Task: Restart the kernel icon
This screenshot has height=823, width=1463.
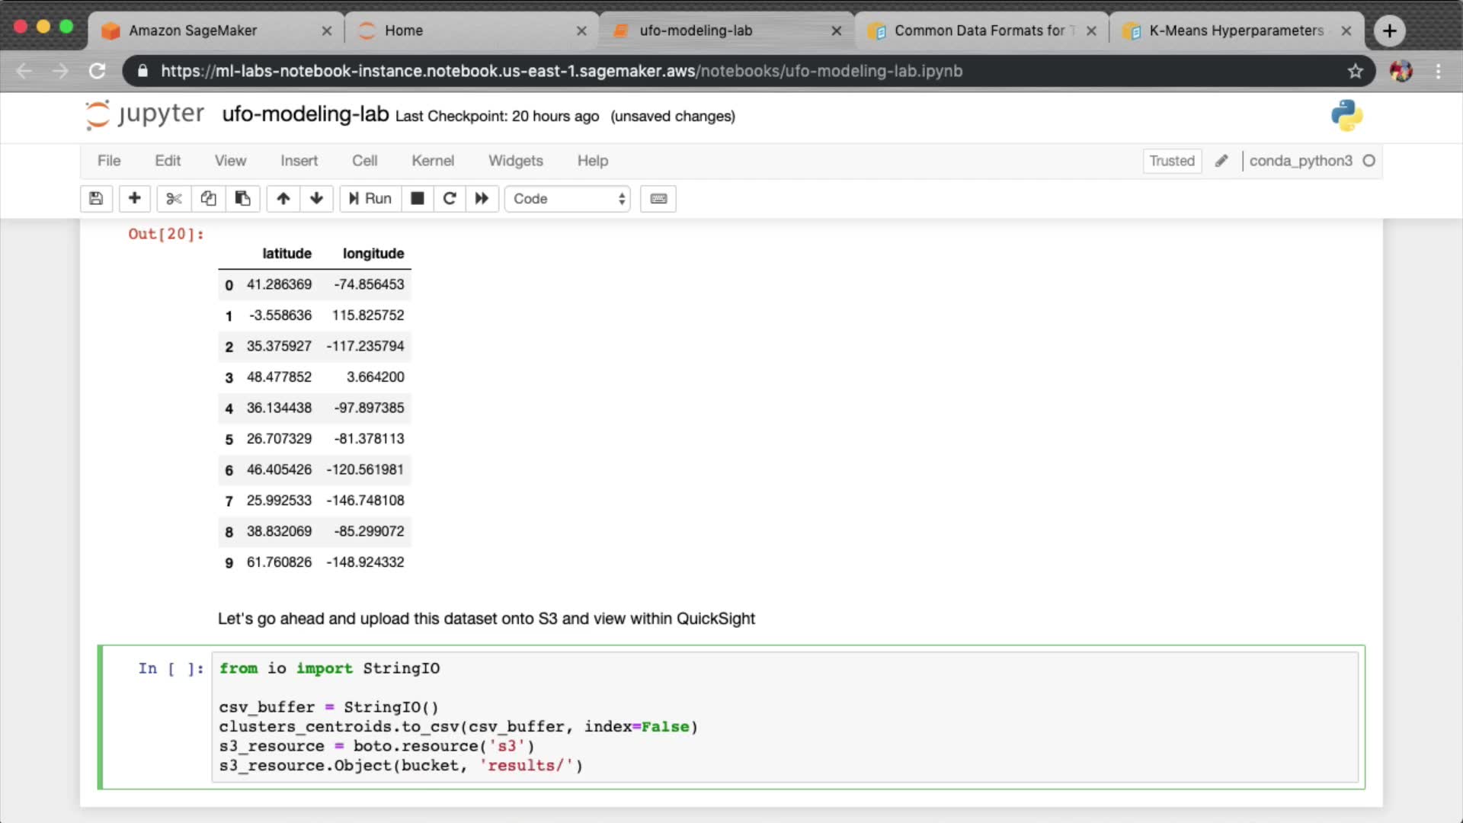Action: point(450,199)
